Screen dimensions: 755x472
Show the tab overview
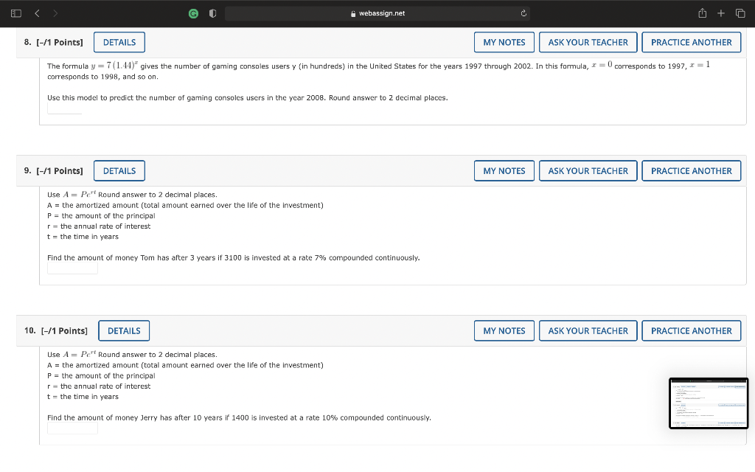740,13
